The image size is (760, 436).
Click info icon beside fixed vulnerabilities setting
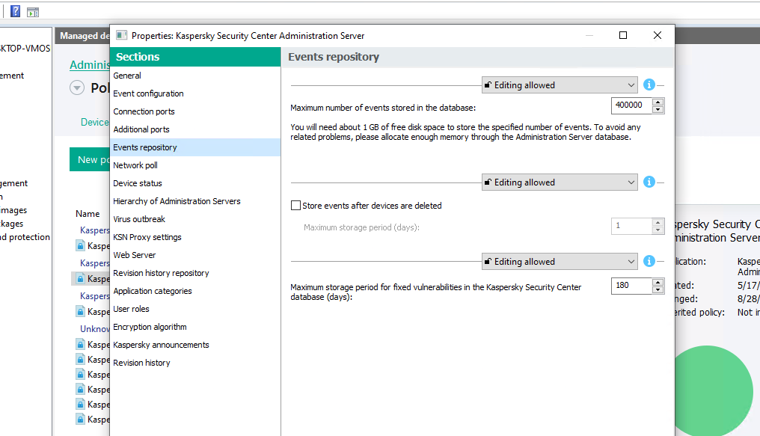tap(649, 262)
